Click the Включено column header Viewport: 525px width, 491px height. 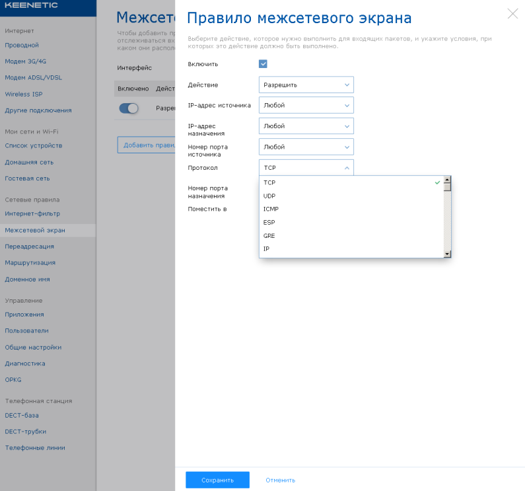click(x=133, y=89)
